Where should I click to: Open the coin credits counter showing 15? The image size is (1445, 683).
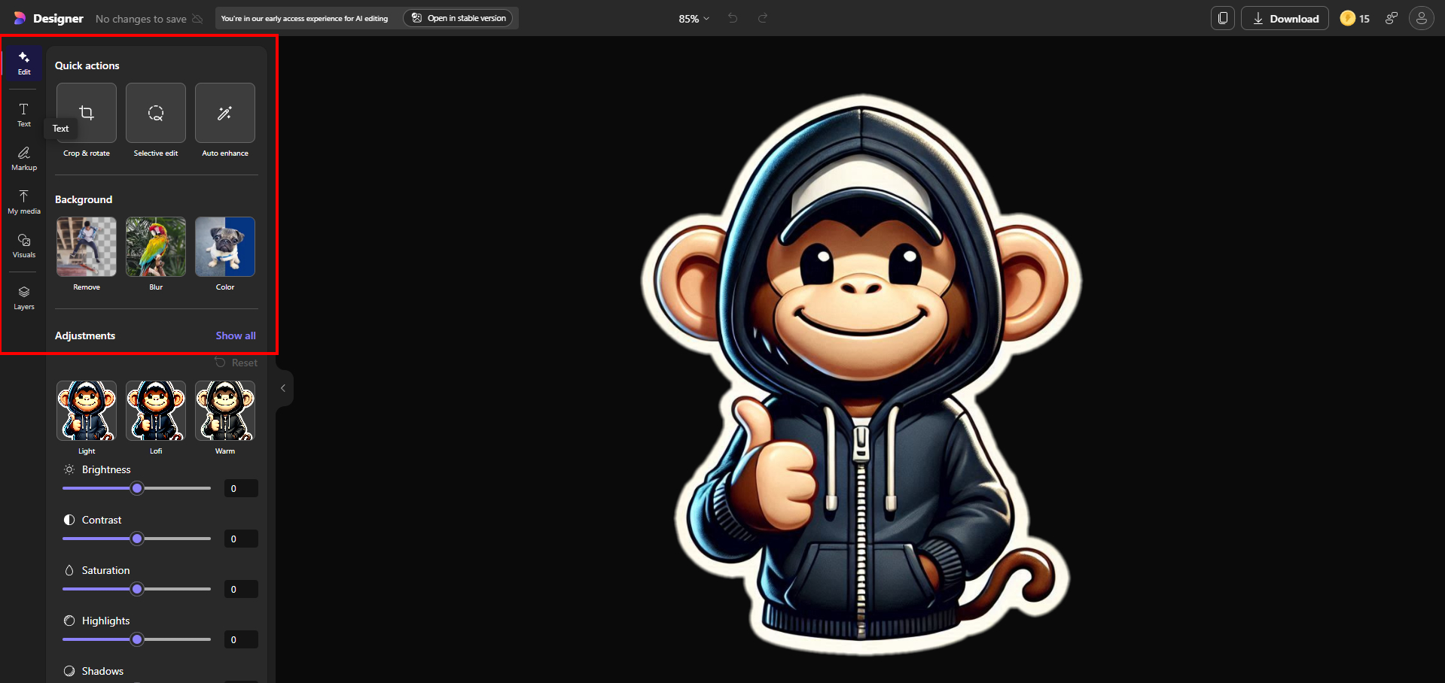pos(1355,19)
